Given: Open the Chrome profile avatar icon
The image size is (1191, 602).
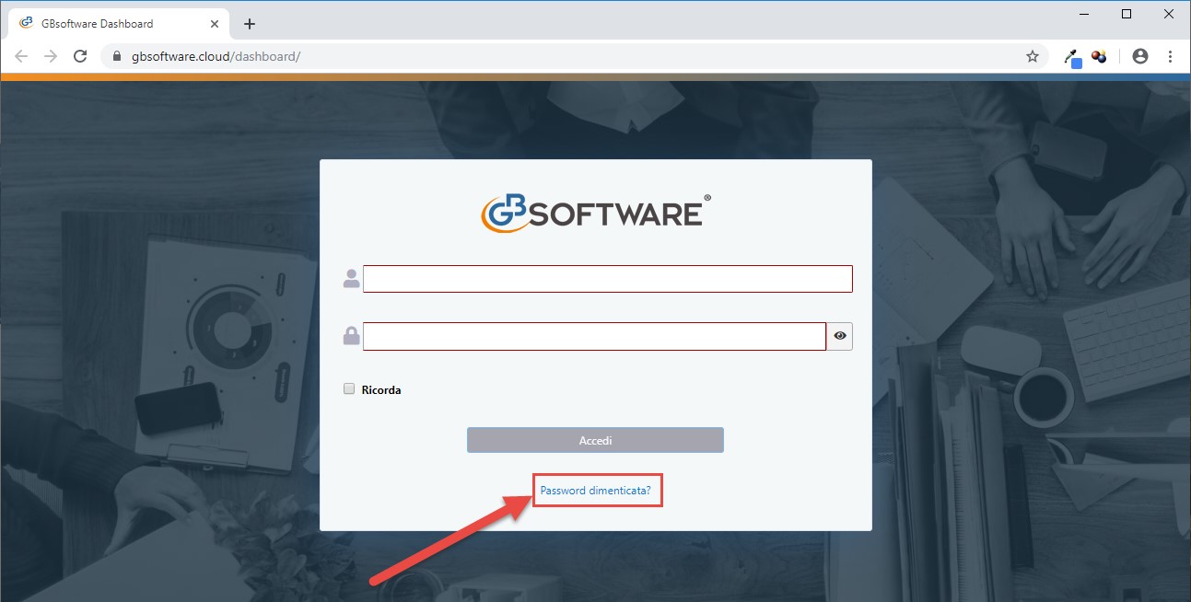Looking at the screenshot, I should (x=1140, y=56).
